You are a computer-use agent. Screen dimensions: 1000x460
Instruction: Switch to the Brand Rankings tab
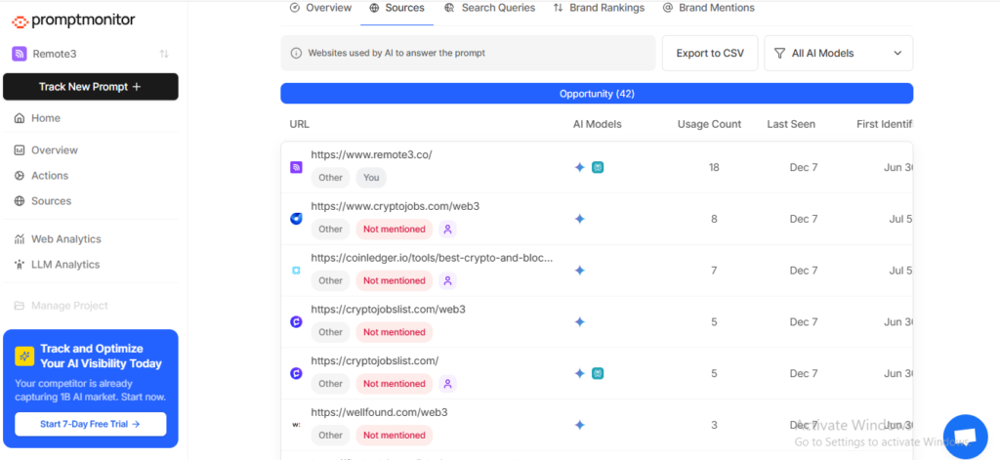coord(599,8)
